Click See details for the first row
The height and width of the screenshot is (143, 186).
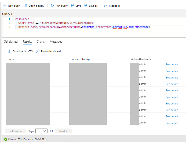(172, 65)
